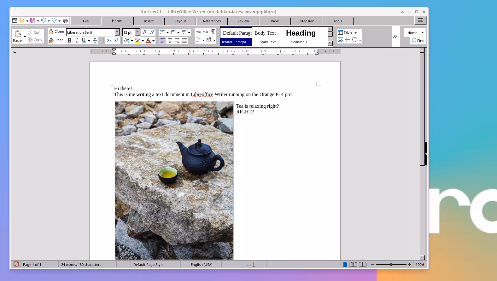The height and width of the screenshot is (281, 497).
Task: Toggle formatting marks pilcrow
Action: [213, 32]
